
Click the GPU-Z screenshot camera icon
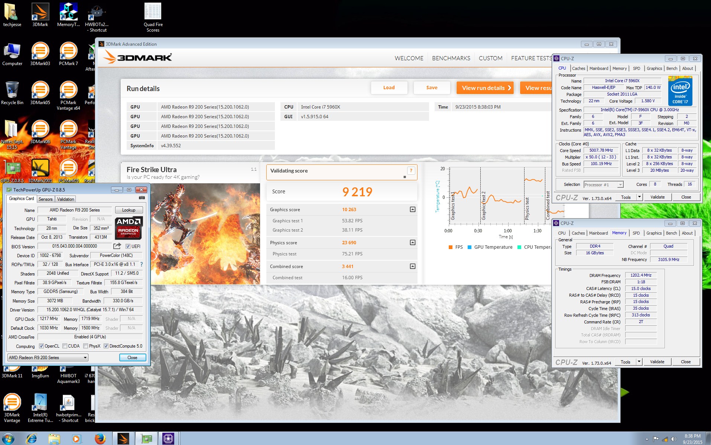[x=142, y=198]
